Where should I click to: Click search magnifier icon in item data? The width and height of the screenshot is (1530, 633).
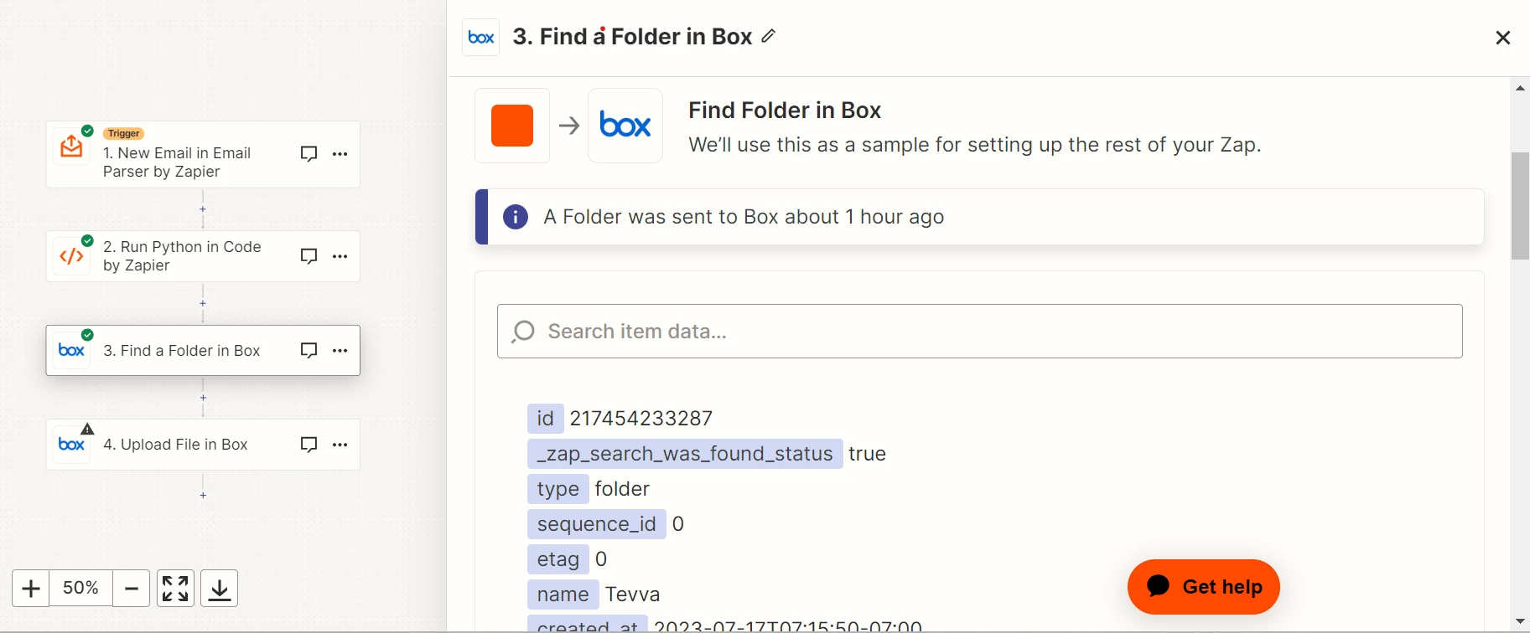click(x=523, y=332)
